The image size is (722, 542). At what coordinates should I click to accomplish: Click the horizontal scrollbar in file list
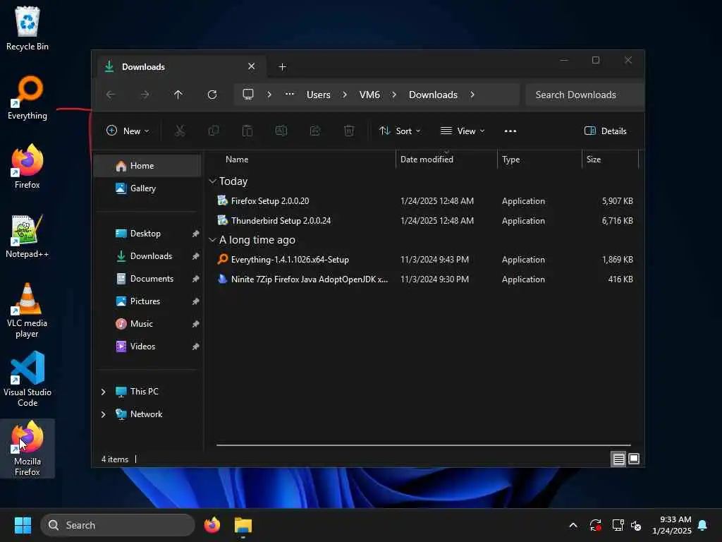point(423,445)
